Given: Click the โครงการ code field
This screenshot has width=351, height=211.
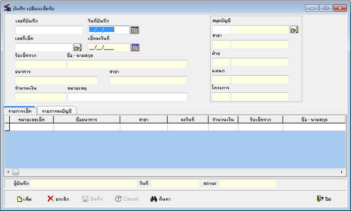Looking at the screenshot, I should click(221, 97).
